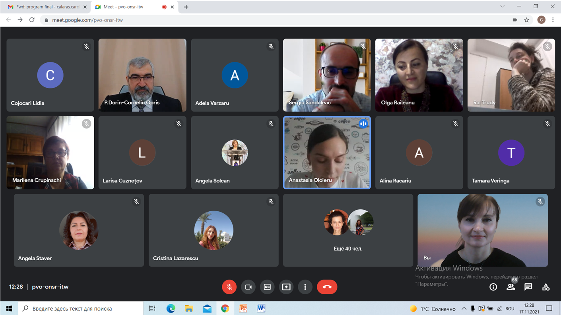This screenshot has width=561, height=315.
Task: Click muted mic icon on Adela Varzaru's tile
Action: click(x=271, y=46)
